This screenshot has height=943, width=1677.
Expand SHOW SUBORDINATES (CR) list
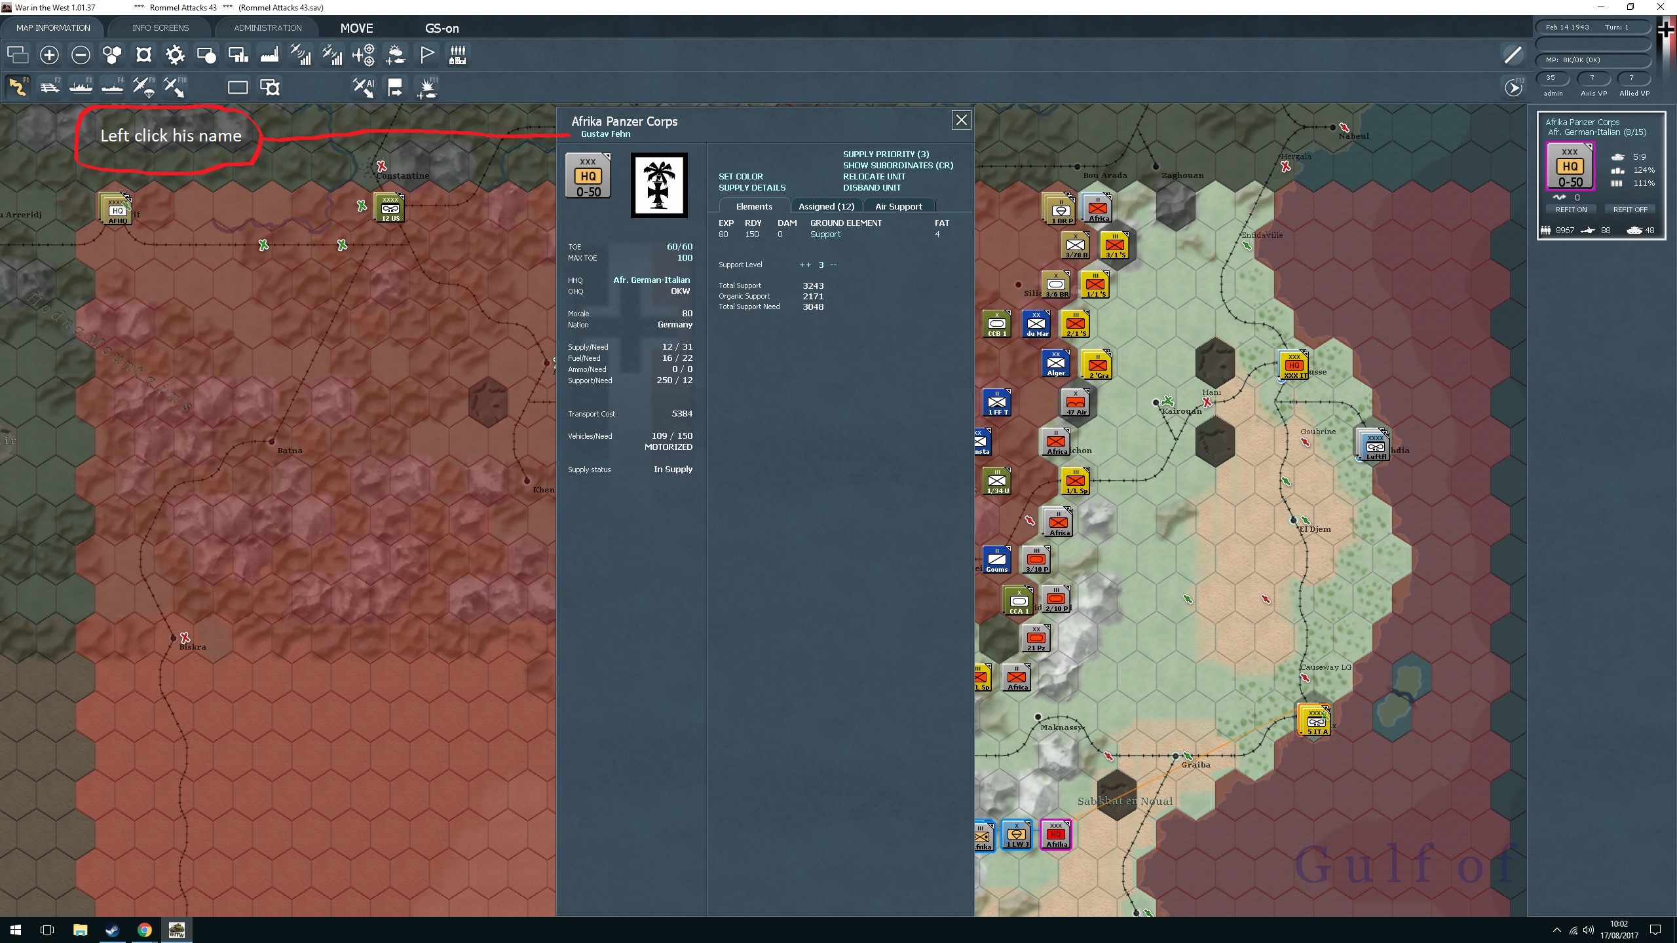tap(897, 165)
